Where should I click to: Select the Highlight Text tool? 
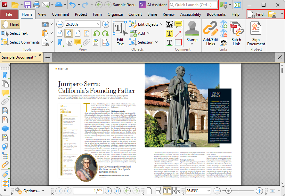pyautogui.click(x=169, y=33)
